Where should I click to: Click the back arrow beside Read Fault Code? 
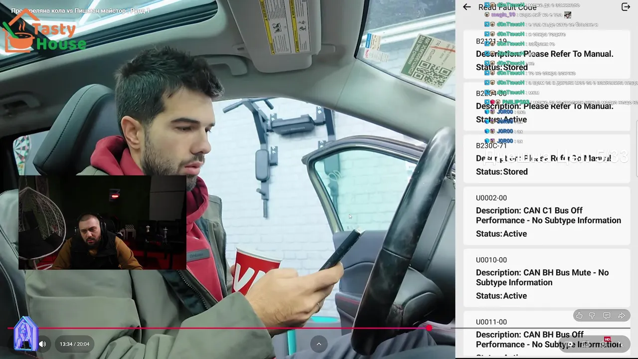pos(467,7)
